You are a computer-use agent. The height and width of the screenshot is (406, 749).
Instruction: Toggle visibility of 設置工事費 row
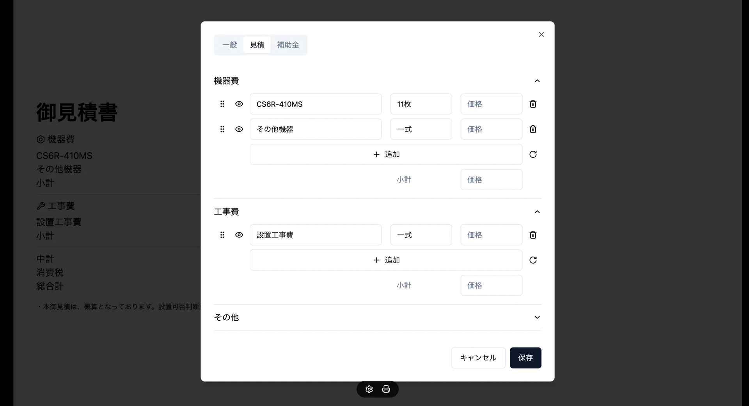[x=239, y=235]
